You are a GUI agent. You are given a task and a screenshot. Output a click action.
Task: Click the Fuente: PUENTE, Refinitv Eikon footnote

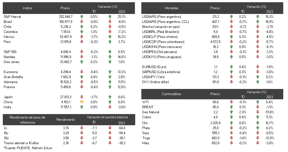coord(28,148)
